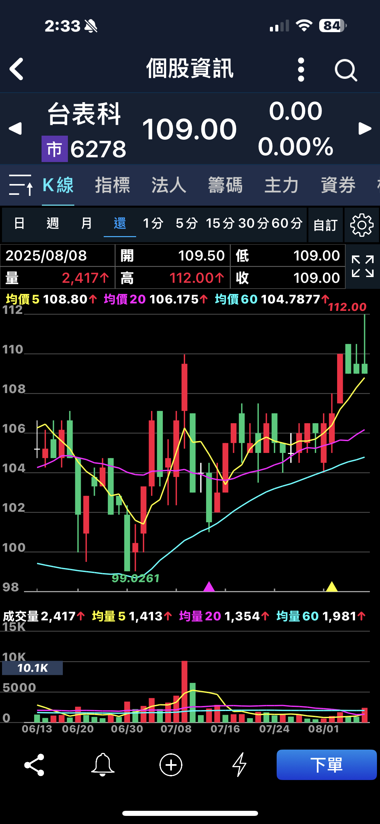This screenshot has width=380, height=824.
Task: Select the 15分 interval
Action: click(220, 223)
